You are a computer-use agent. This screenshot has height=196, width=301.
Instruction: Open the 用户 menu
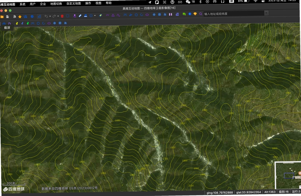point(33,4)
